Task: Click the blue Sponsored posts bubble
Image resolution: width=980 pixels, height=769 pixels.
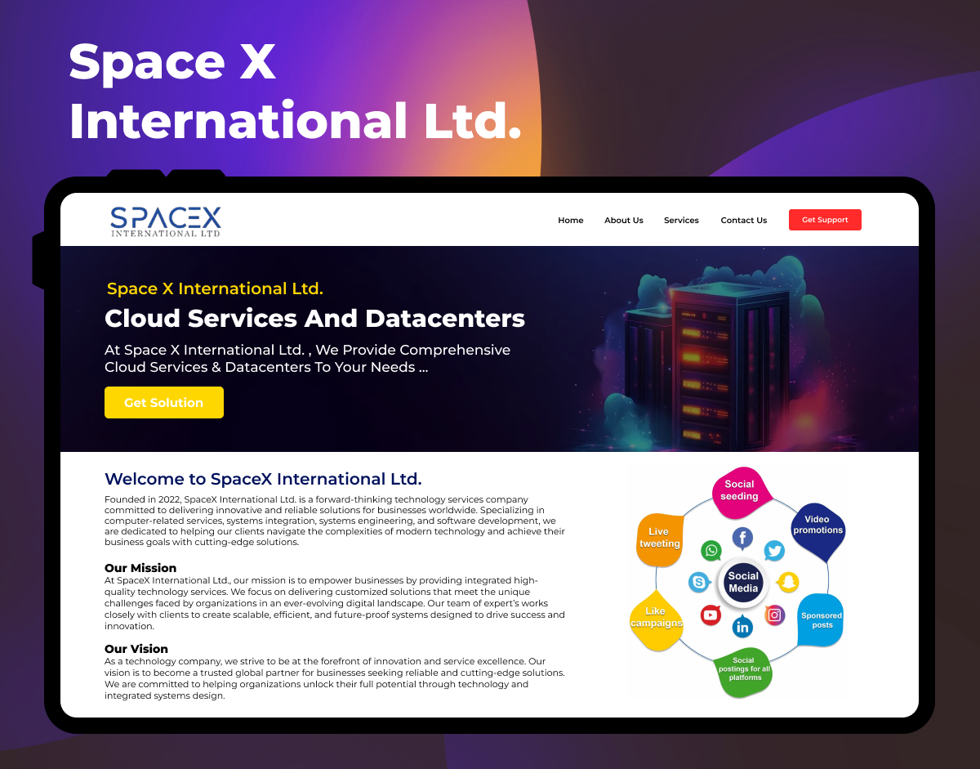Action: (821, 620)
